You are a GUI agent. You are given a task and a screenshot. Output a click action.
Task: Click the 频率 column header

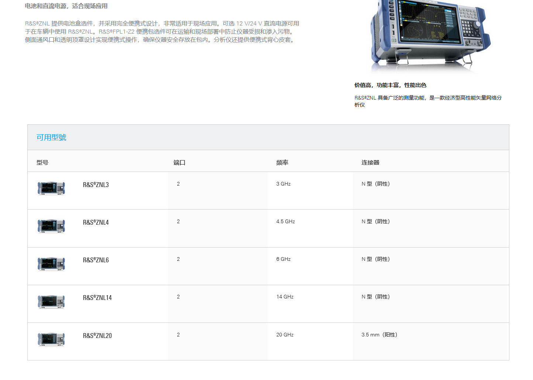282,163
